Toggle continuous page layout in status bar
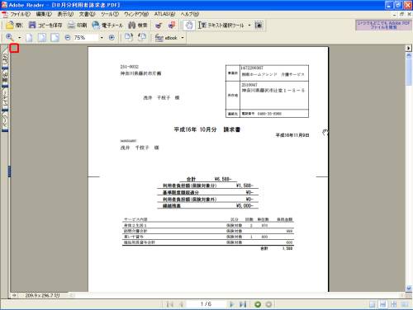Viewport: 413px width, 310px height. pyautogui.click(x=382, y=304)
